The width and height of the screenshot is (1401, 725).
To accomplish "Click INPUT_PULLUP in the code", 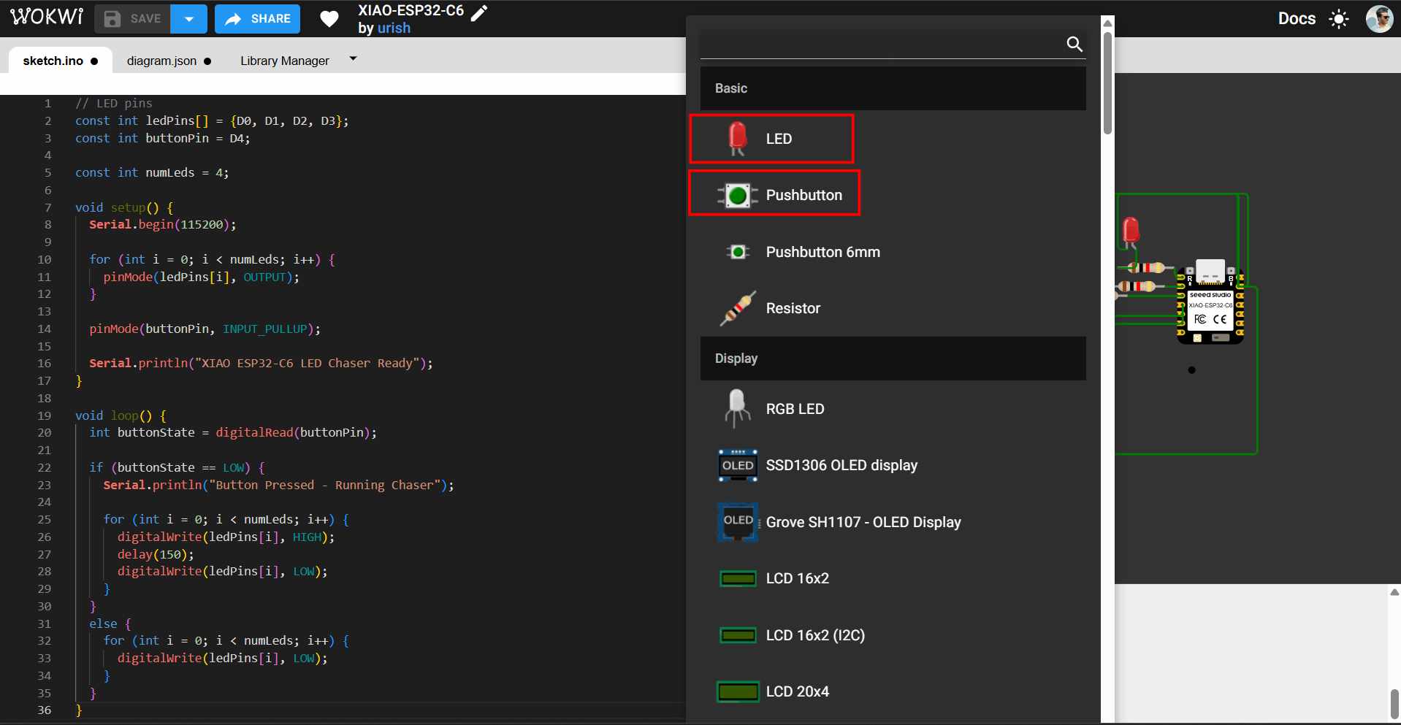I will pos(264,329).
